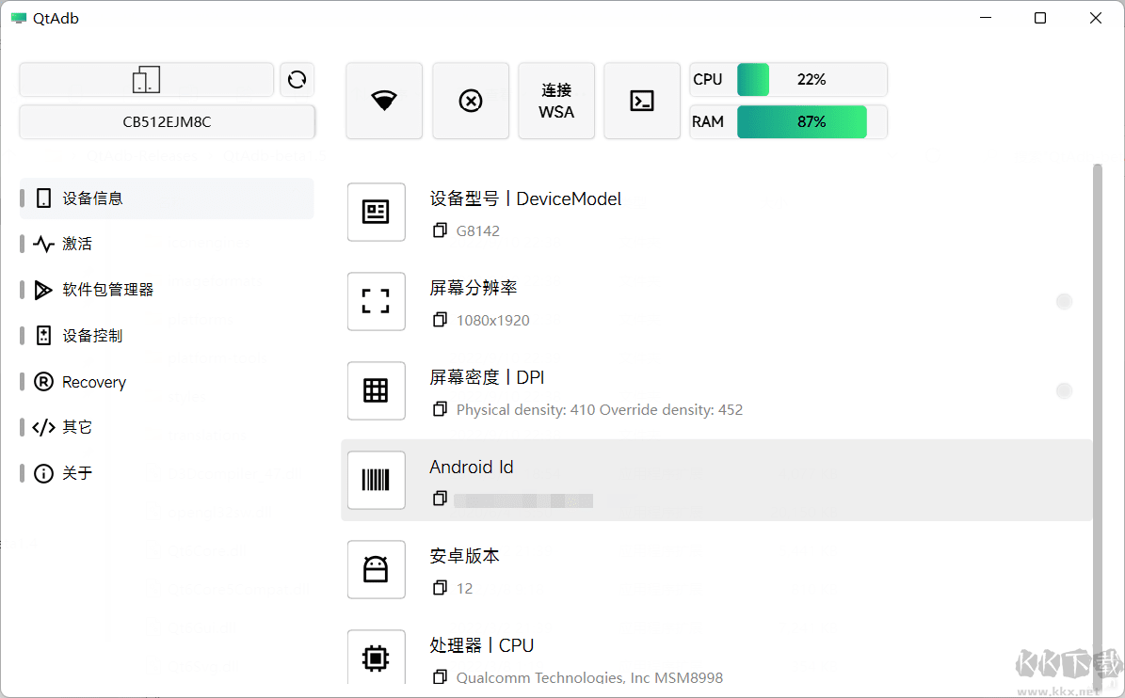Click round button on 屏幕密度 row
Screen dimensions: 1125x698
[x=1064, y=391]
